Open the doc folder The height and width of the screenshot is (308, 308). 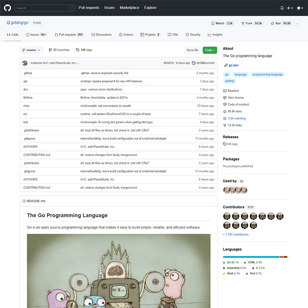tap(25, 89)
